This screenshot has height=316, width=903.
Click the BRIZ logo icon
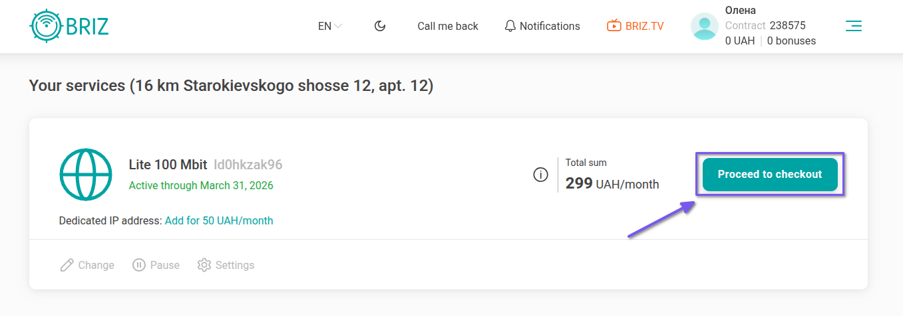point(46,26)
